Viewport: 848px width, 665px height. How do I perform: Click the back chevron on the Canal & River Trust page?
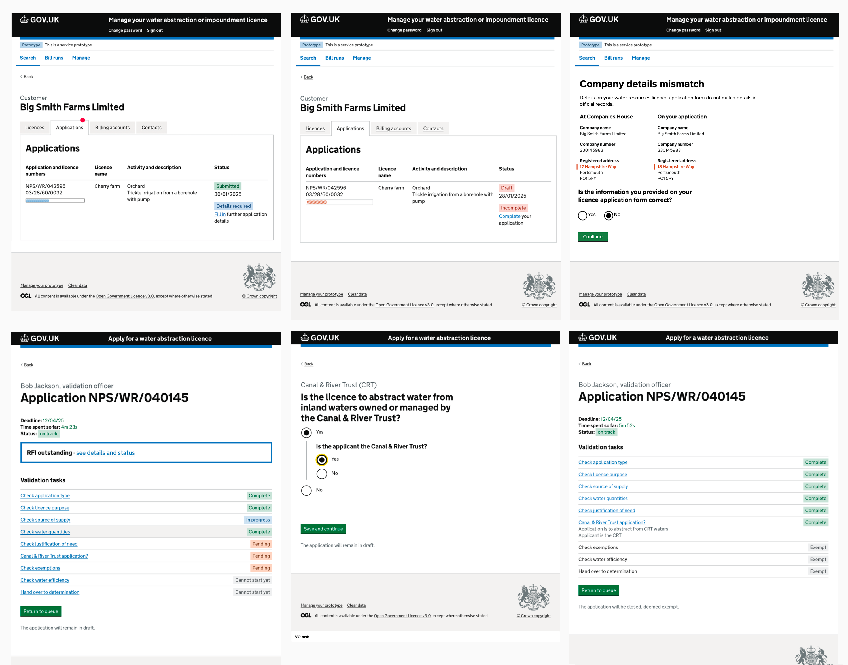(302, 364)
